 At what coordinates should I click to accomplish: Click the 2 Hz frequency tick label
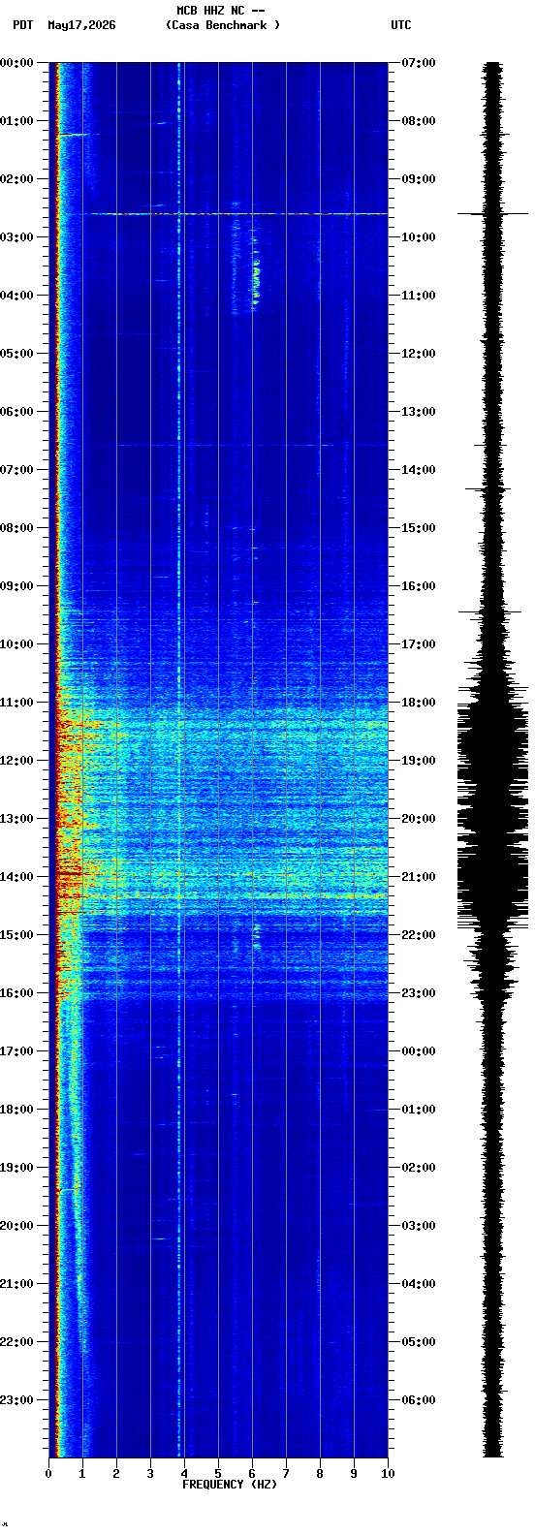(x=116, y=1474)
